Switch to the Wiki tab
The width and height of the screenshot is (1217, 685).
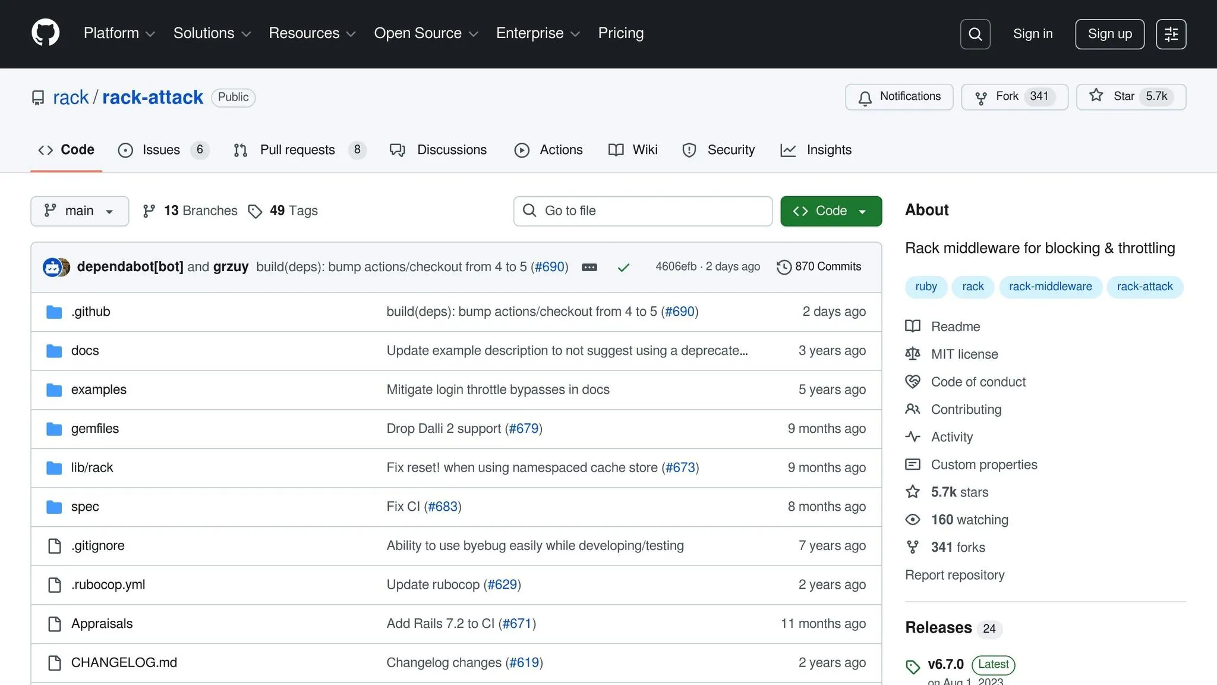click(x=633, y=150)
